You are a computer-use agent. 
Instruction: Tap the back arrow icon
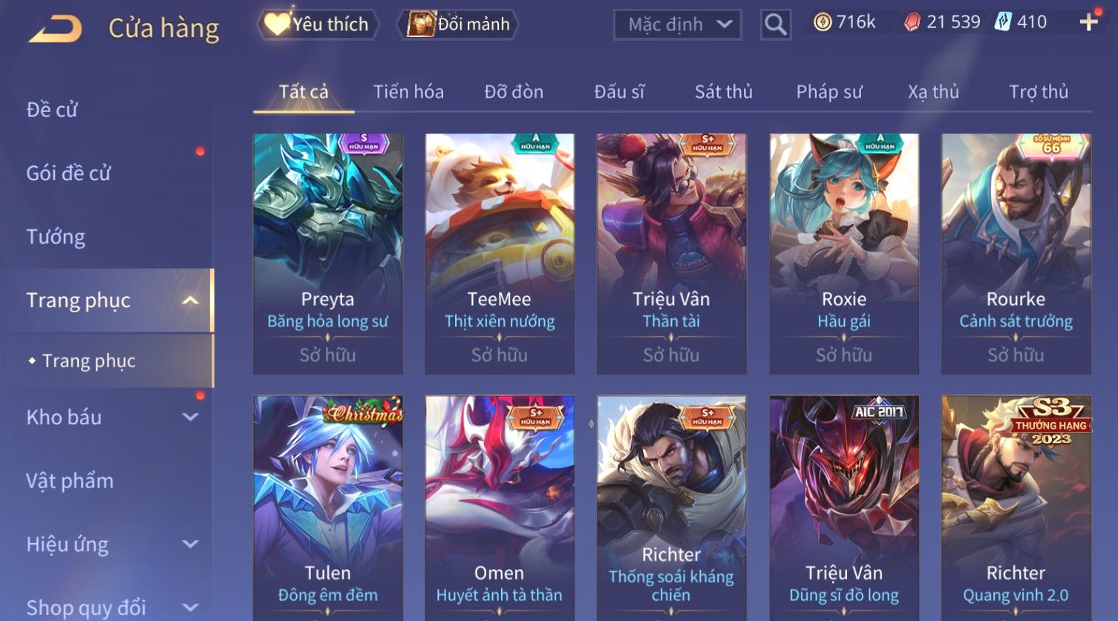pyautogui.click(x=56, y=28)
